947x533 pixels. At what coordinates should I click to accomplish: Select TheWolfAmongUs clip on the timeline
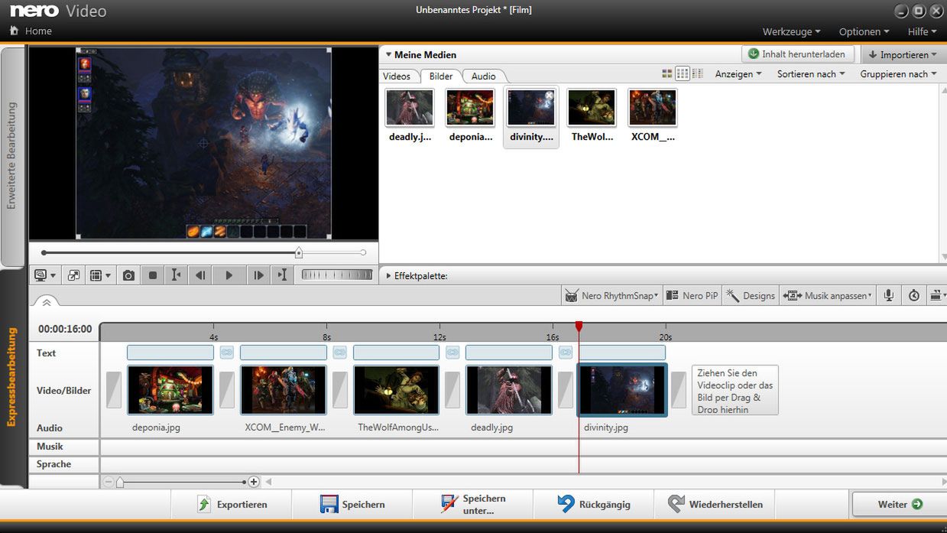pos(397,390)
